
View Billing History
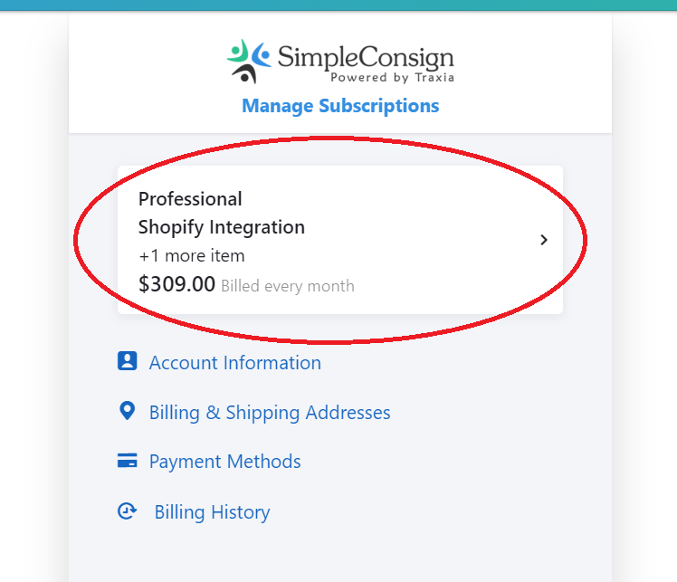click(x=212, y=512)
